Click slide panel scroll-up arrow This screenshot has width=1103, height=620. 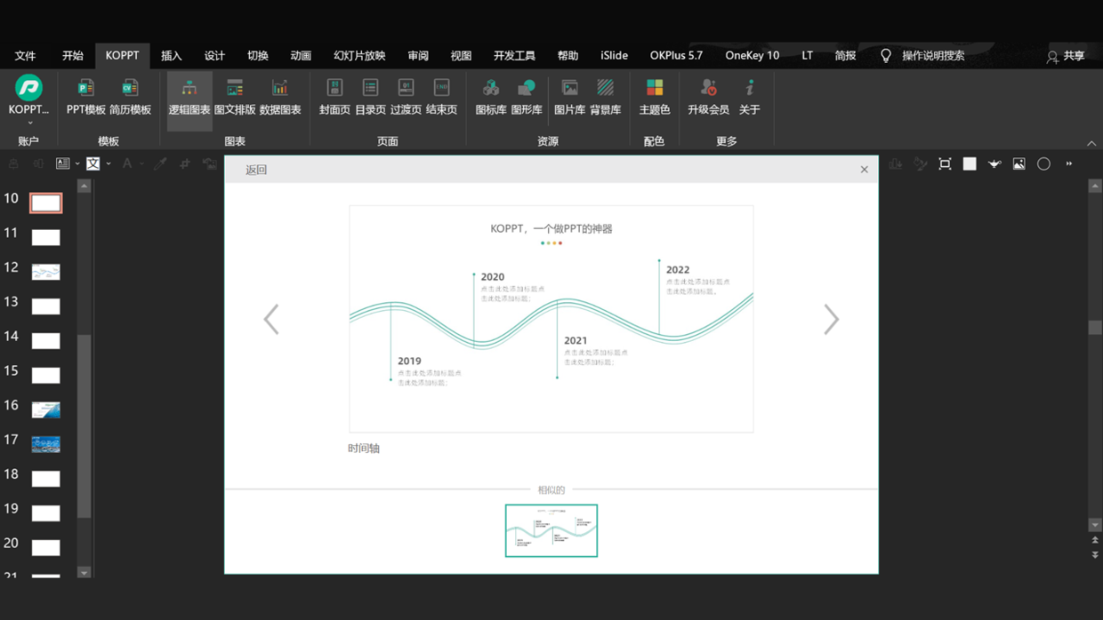click(x=85, y=187)
